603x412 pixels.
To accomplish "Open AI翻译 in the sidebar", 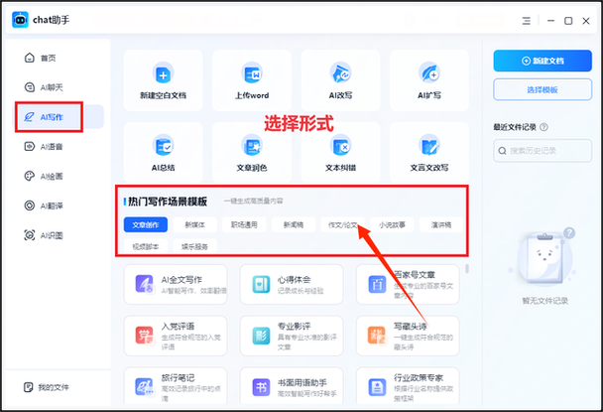I will [x=44, y=206].
